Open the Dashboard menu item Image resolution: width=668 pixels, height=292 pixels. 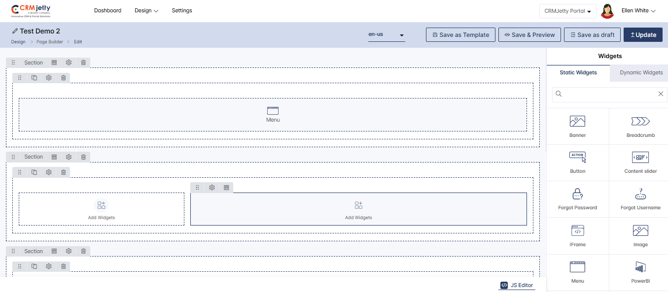pos(107,11)
